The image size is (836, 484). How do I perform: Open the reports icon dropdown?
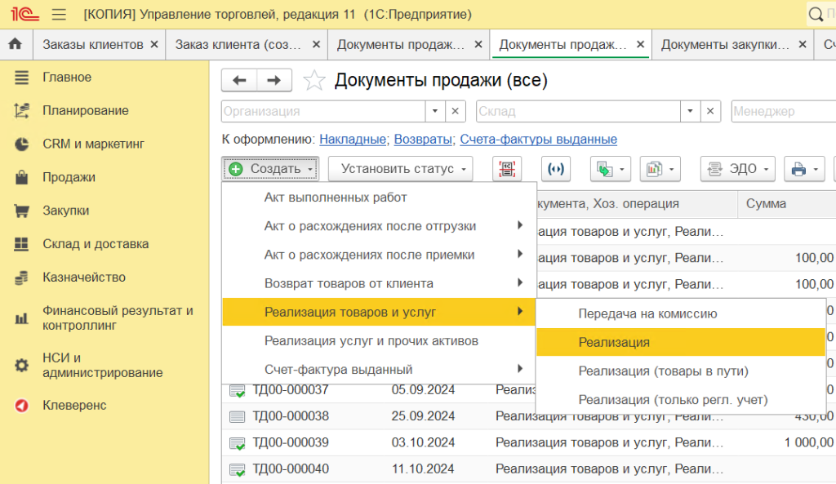(x=660, y=169)
